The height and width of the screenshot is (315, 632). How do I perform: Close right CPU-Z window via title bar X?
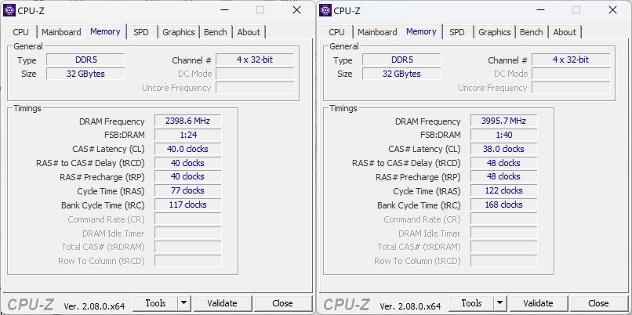click(x=612, y=10)
